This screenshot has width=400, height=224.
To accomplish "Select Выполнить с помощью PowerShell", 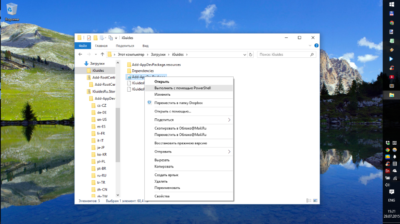I will pyautogui.click(x=182, y=88).
